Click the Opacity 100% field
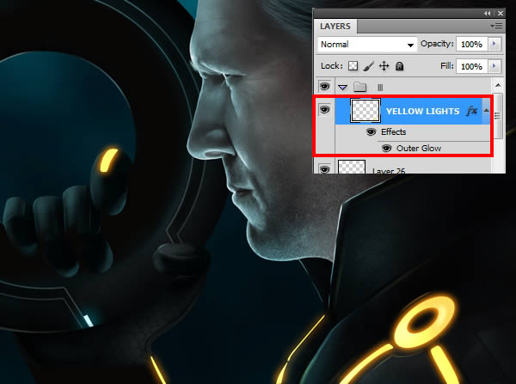Image resolution: width=516 pixels, height=384 pixels. tap(471, 44)
